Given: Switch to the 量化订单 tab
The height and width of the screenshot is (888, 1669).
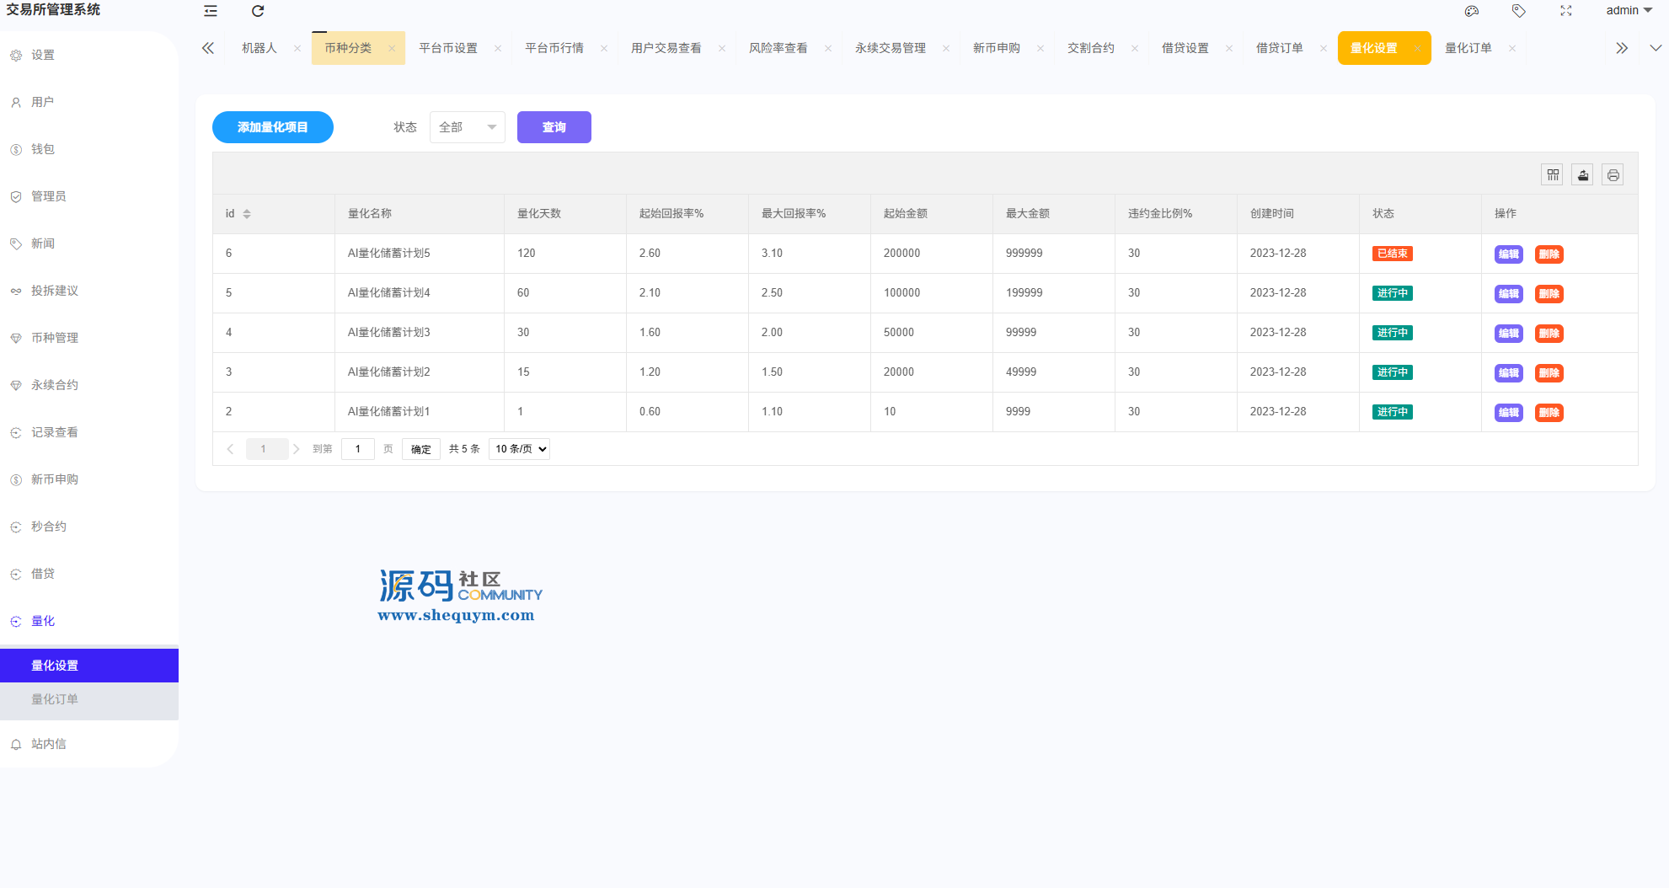Looking at the screenshot, I should pos(1468,48).
